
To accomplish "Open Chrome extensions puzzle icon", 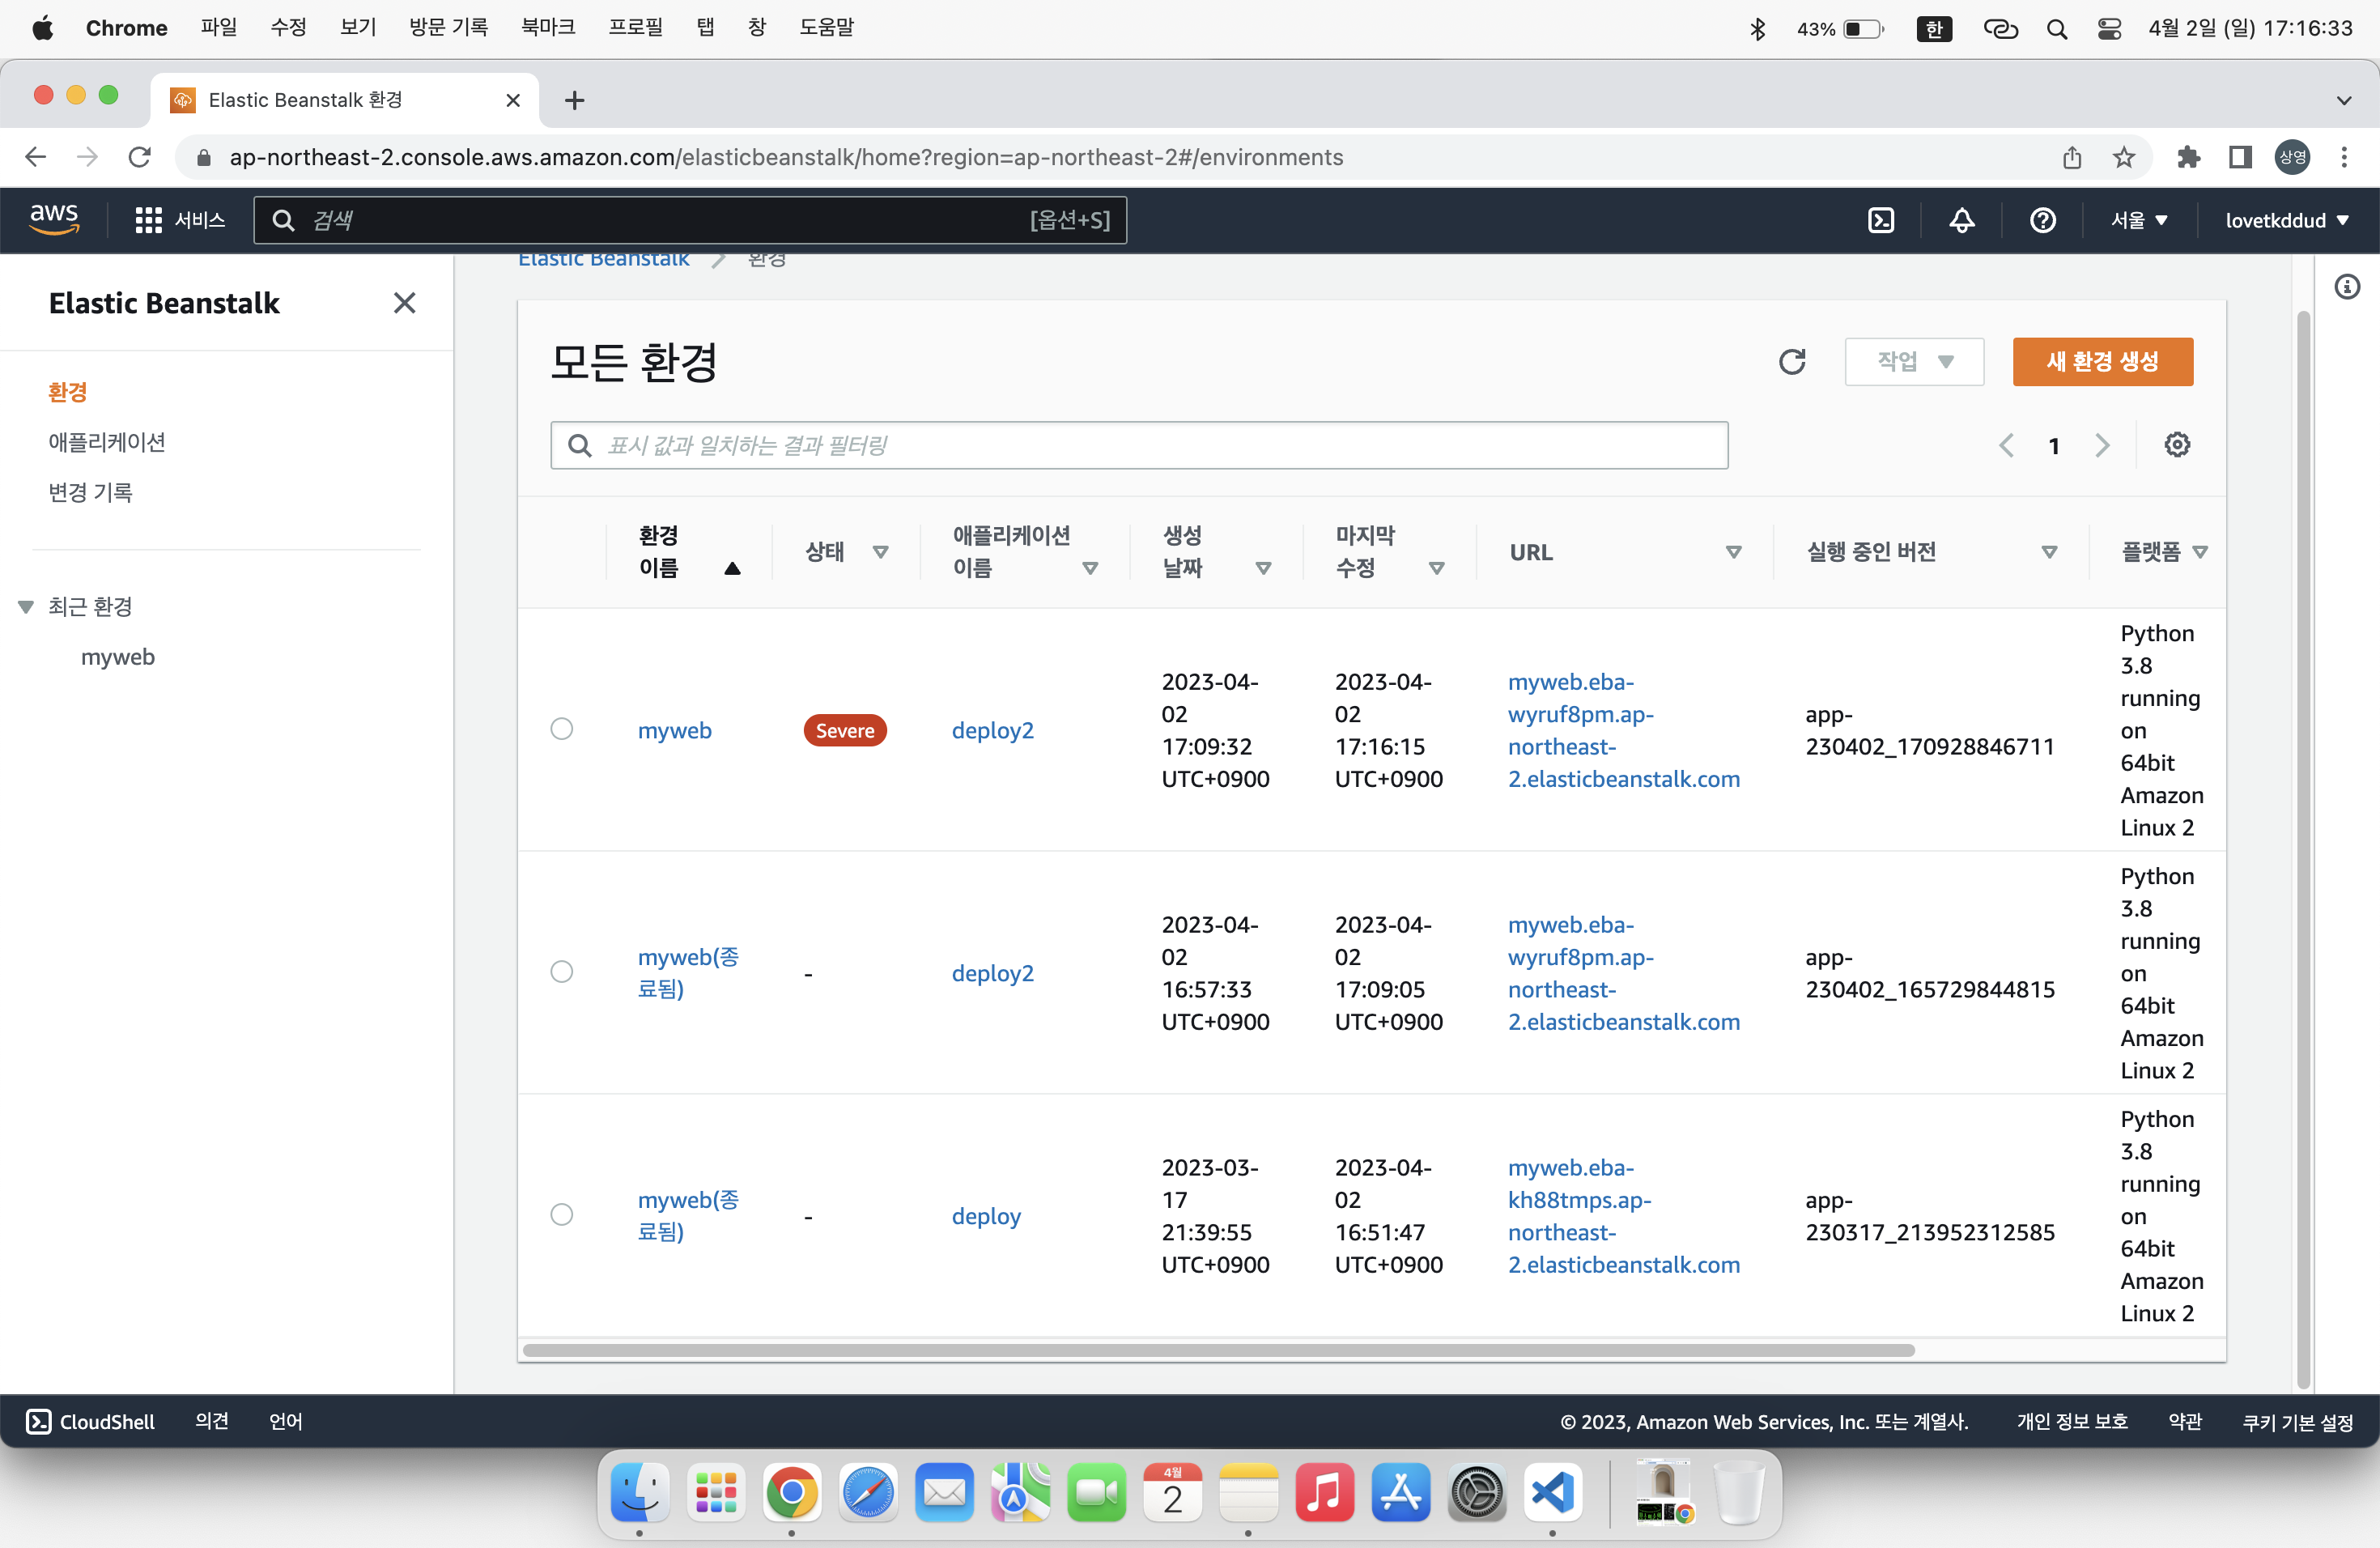I will coord(2188,157).
